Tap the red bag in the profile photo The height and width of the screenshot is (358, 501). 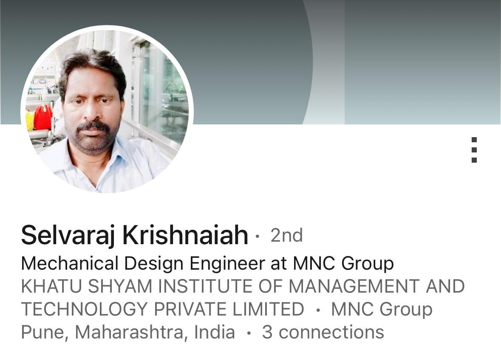[43, 117]
